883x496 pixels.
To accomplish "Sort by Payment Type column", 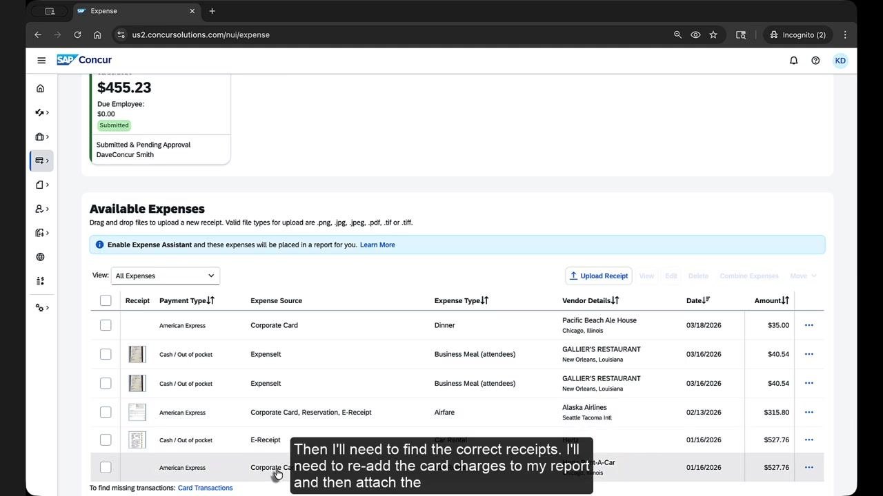I will coord(187,300).
